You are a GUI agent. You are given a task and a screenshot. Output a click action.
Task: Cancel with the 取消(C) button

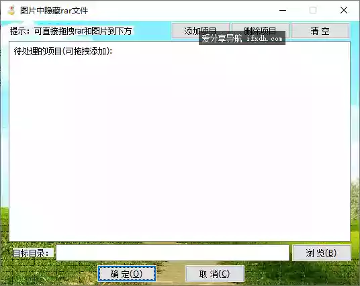pos(215,274)
